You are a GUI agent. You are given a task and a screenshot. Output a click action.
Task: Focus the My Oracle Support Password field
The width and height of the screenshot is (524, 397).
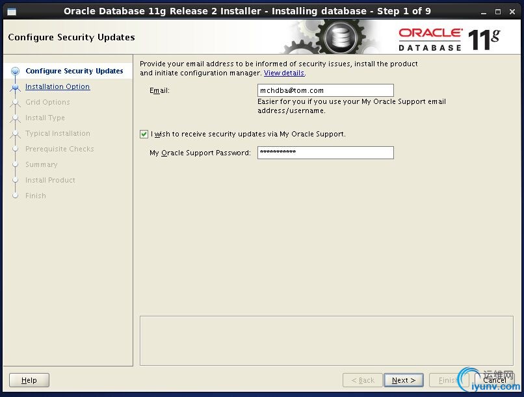[326, 153]
